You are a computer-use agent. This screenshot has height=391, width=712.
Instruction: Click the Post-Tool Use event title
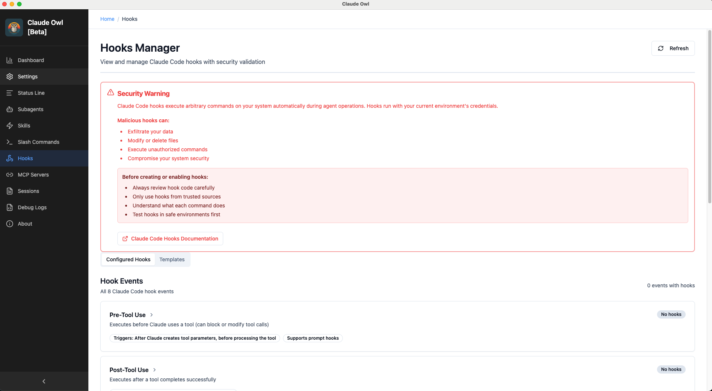pos(129,370)
